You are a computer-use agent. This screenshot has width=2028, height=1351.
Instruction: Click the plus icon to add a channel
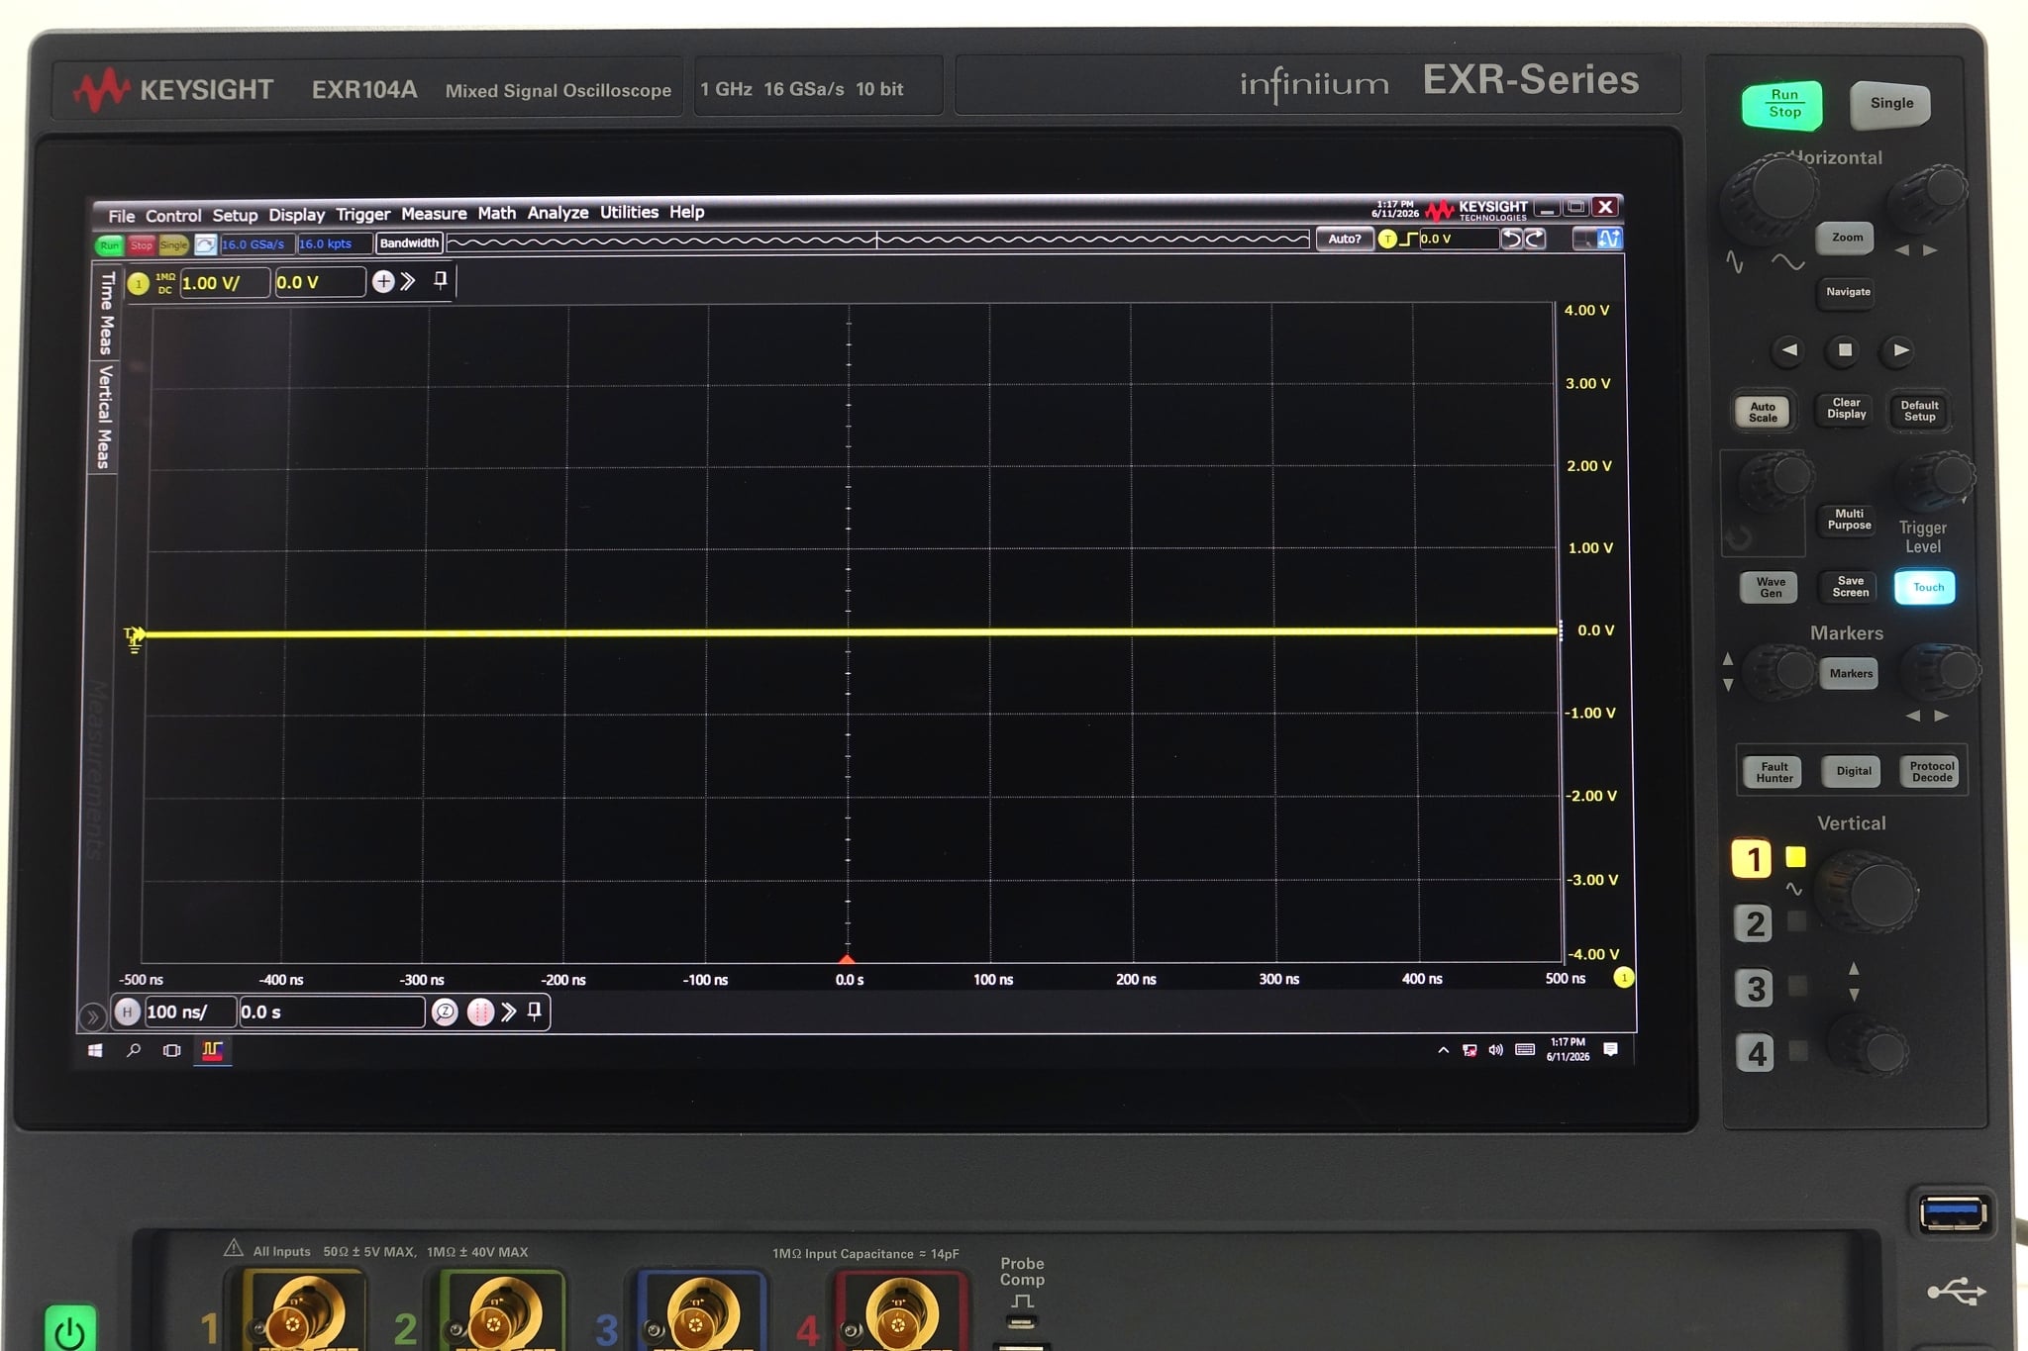tap(383, 282)
